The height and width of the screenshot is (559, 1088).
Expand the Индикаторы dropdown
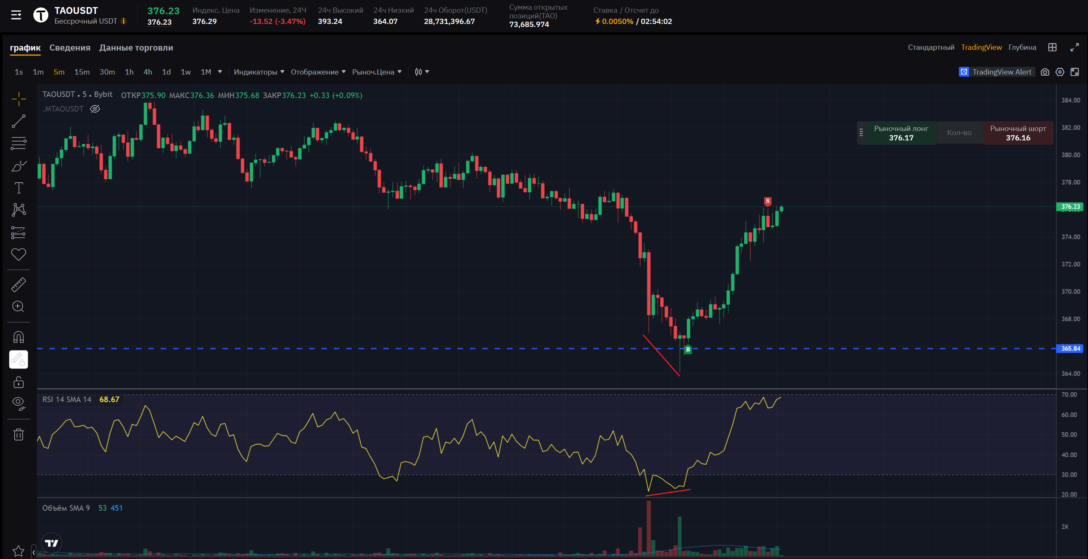pyautogui.click(x=259, y=72)
